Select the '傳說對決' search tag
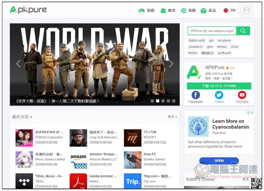This screenshot has height=191, width=264. pyautogui.click(x=208, y=53)
